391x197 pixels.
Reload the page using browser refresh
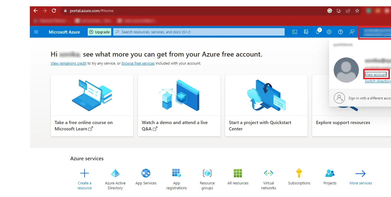click(x=54, y=11)
